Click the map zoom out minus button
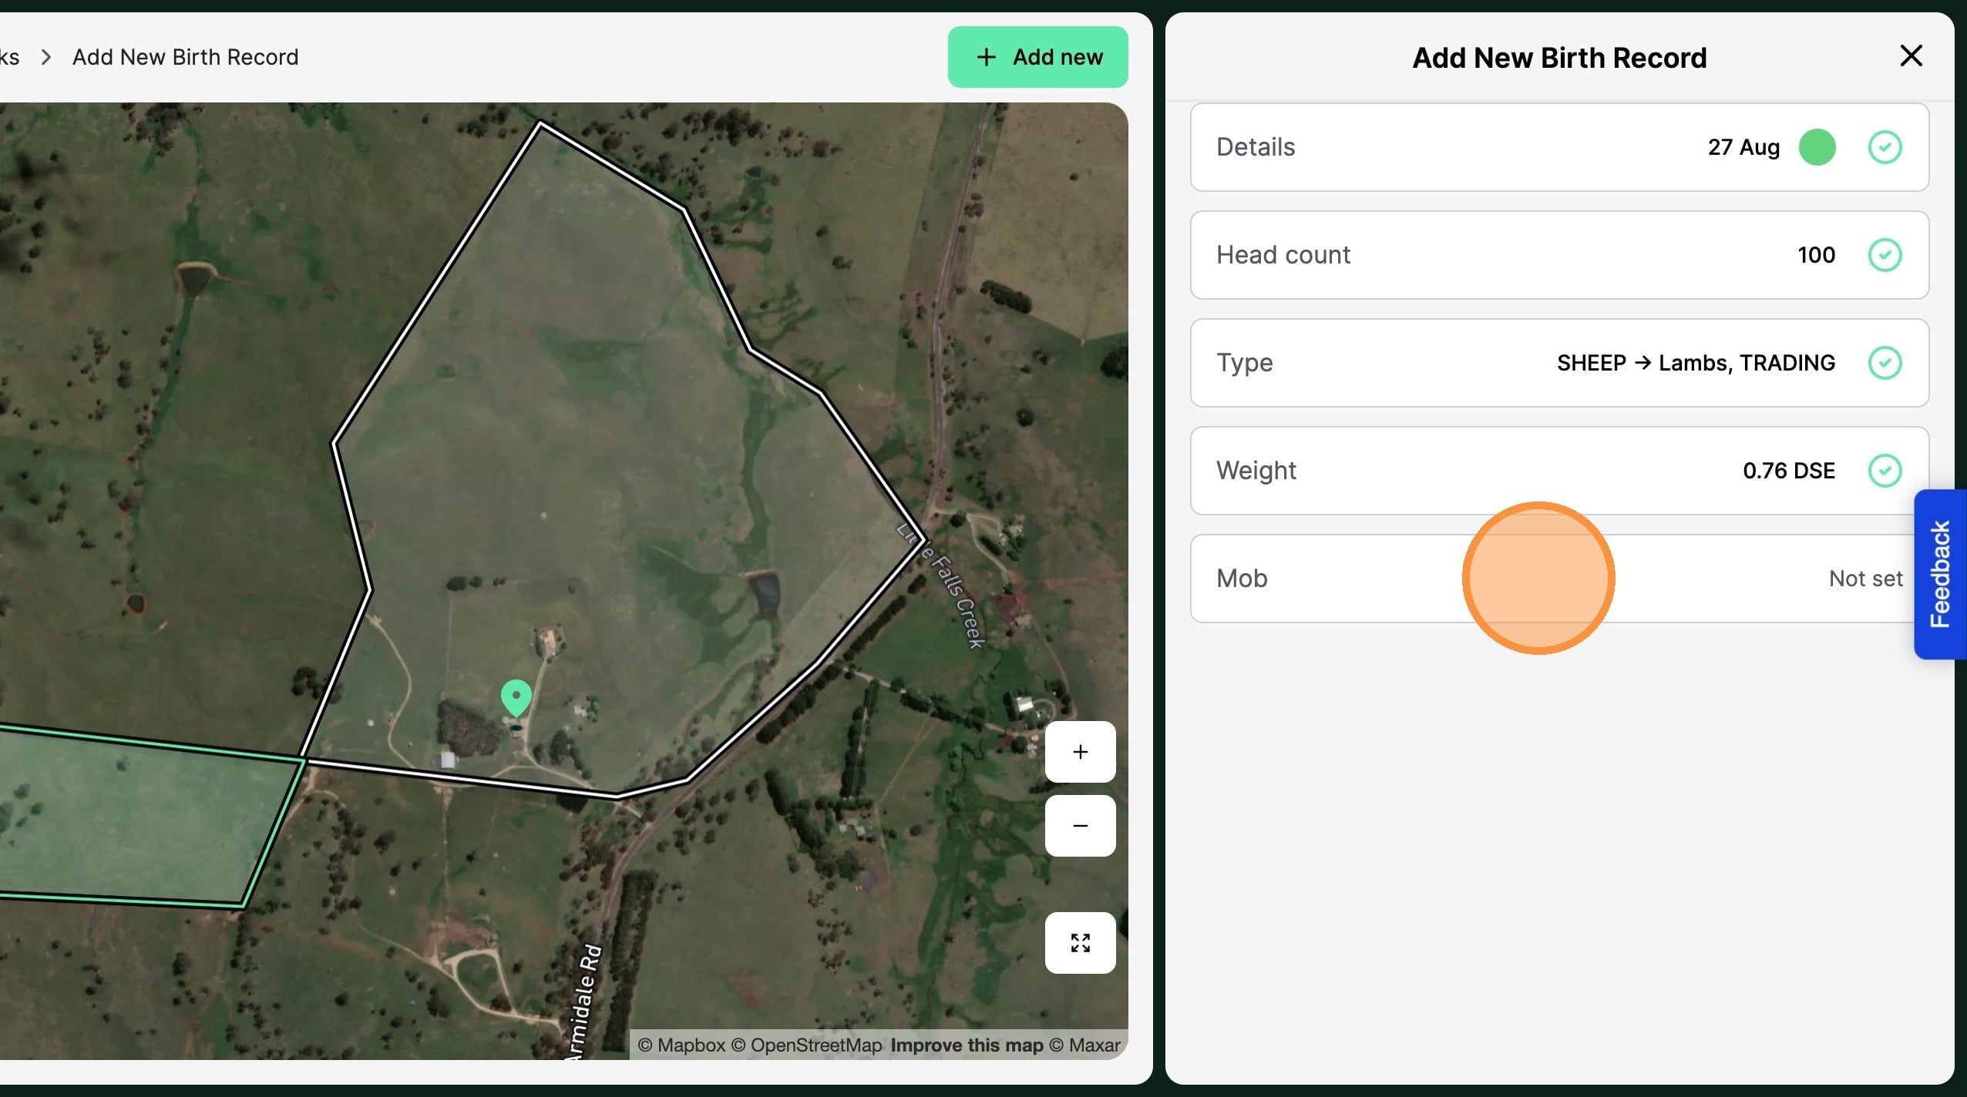 click(1080, 826)
